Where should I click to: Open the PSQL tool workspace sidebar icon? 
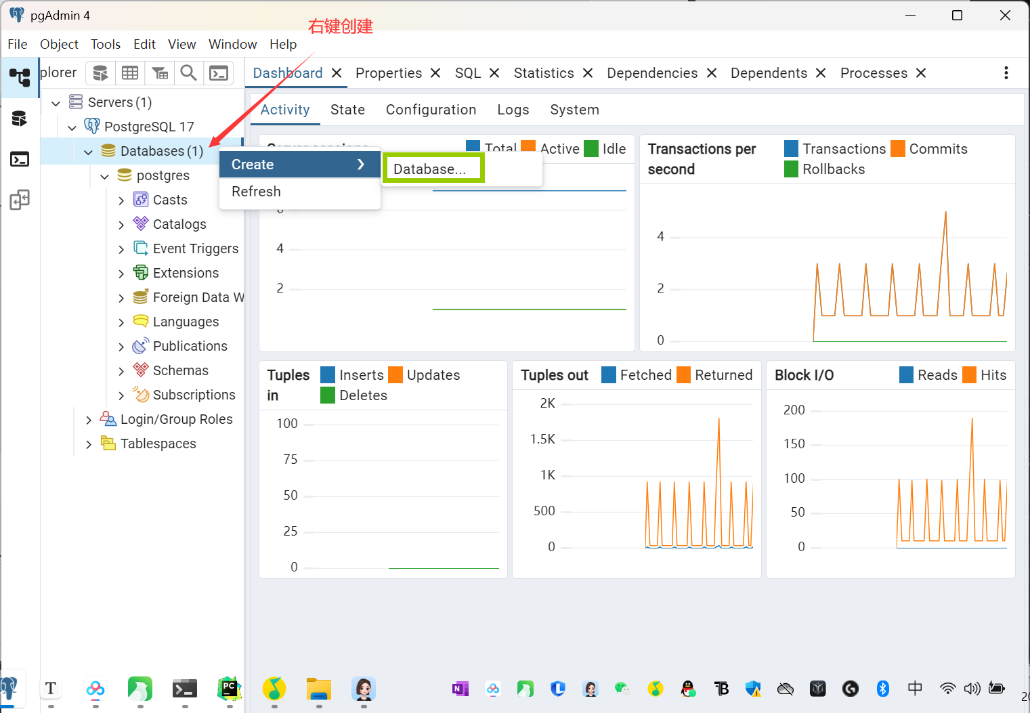coord(19,159)
